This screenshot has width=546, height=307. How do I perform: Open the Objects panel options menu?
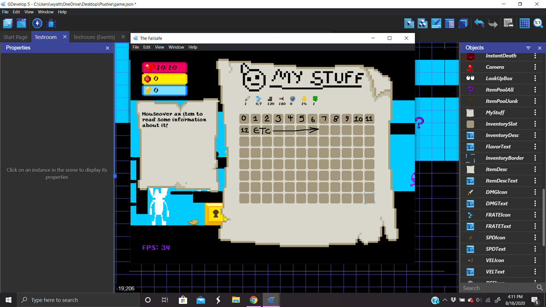coord(528,47)
